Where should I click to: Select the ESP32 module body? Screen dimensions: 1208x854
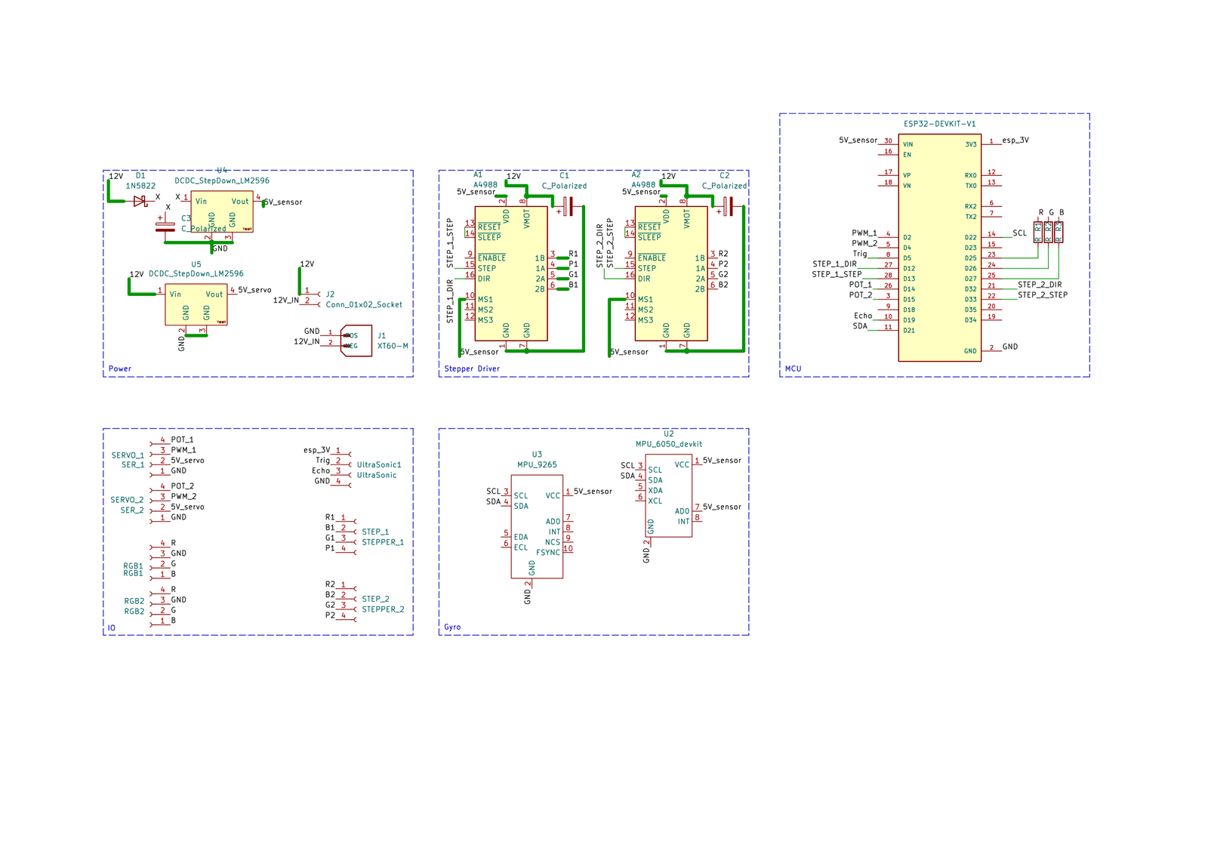[x=940, y=248]
